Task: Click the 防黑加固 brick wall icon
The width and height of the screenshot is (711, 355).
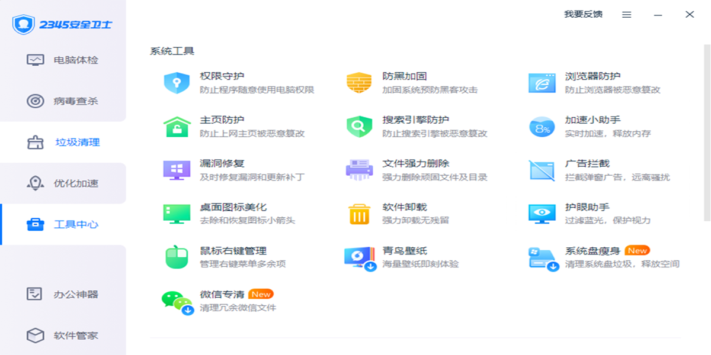Action: pos(359,83)
